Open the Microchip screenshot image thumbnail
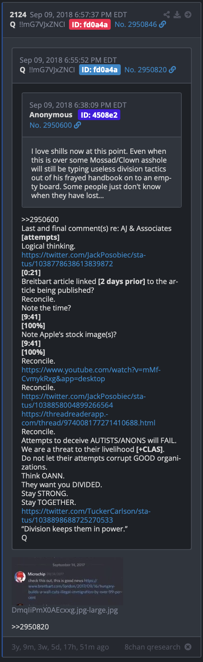Screen dimensions: 203x662 coord(67,581)
